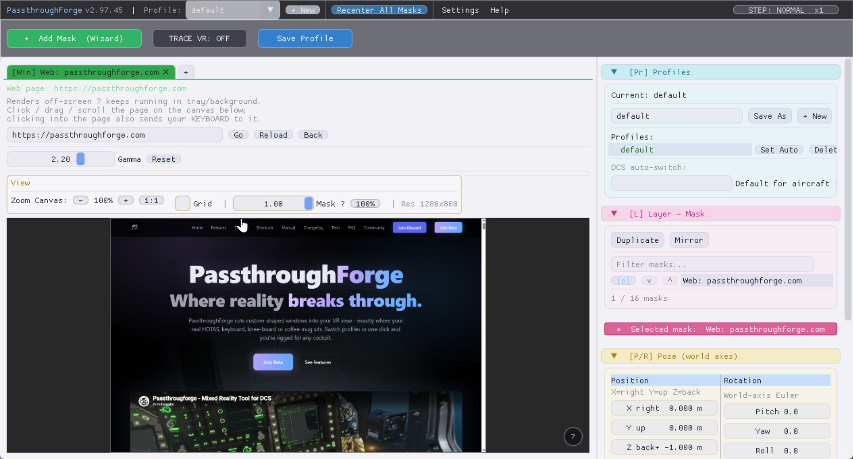Click + New in Profiles panel
Screen dimensions: 853x459
pyautogui.click(x=815, y=116)
